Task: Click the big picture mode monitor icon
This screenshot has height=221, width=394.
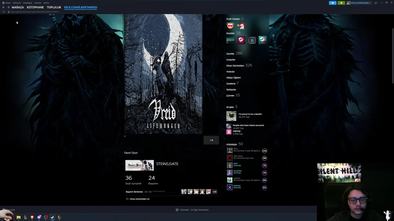Action: (376, 3)
